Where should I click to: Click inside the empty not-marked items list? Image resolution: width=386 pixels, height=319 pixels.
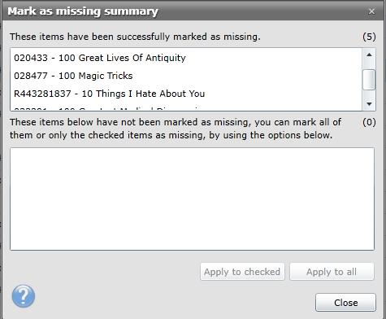tap(193, 199)
